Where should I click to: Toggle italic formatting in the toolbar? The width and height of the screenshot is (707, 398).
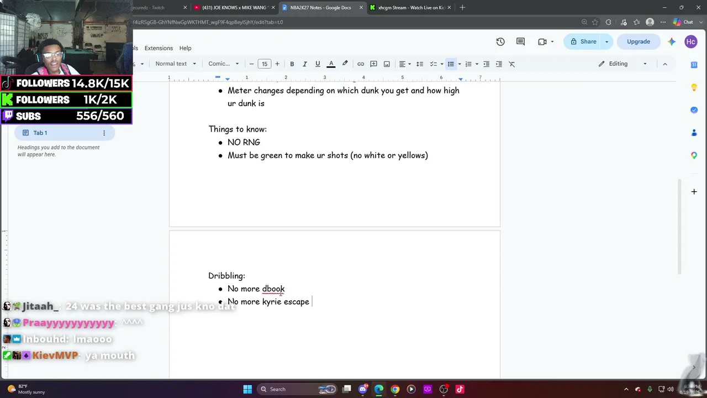click(304, 64)
